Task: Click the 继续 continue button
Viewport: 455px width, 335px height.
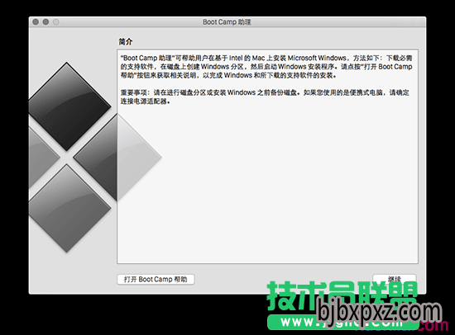Action: [395, 279]
